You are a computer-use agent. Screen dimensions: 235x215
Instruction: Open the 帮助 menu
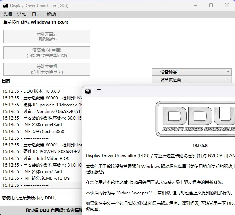[x=51, y=14]
